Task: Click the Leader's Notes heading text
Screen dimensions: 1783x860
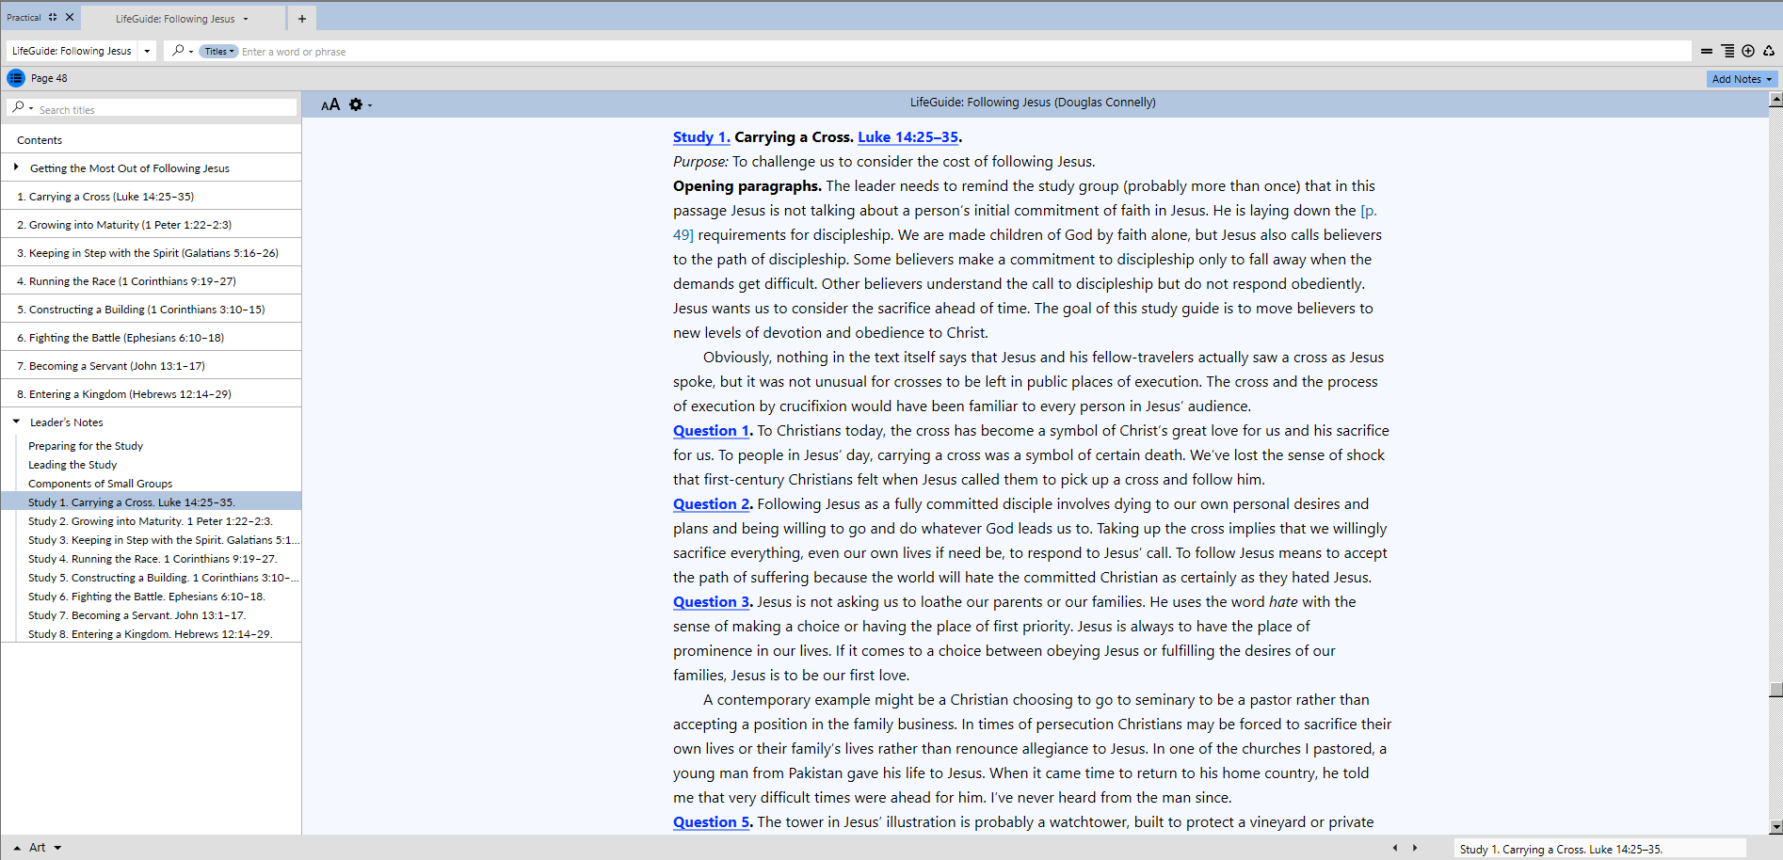Action: [x=67, y=422]
